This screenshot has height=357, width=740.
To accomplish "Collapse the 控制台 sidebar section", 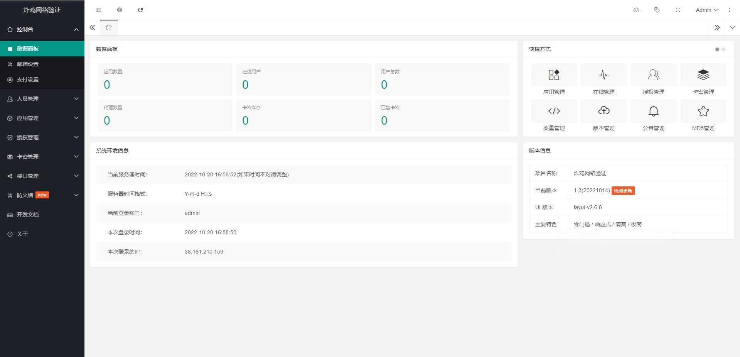I will (42, 29).
